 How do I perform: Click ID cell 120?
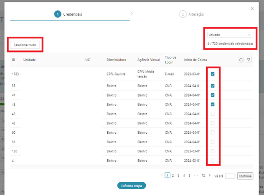pos(15,151)
